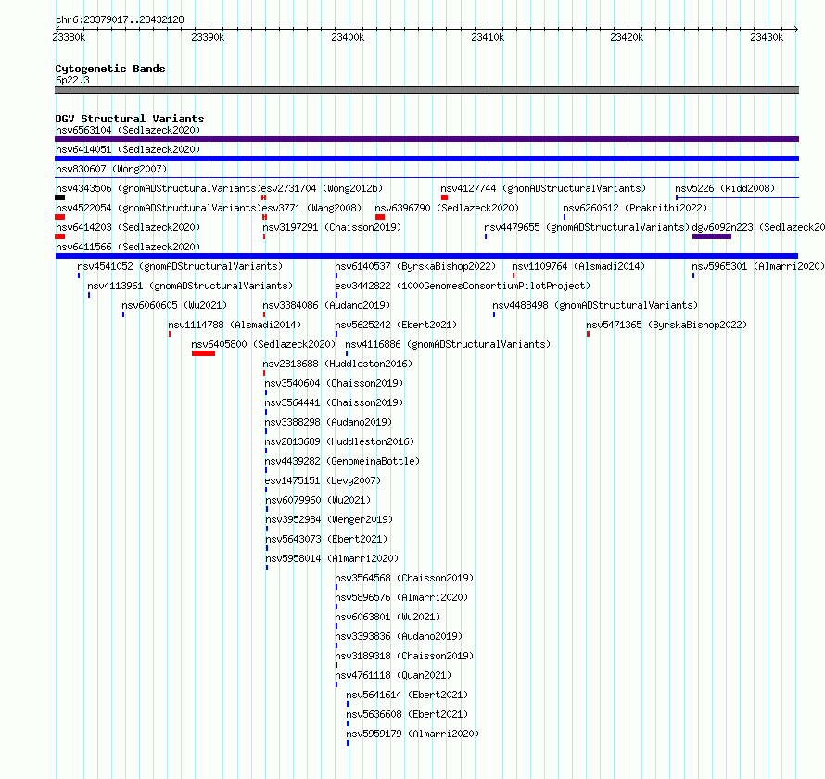Click the nsv6563104 (Sedlazeck2020) variant label
The height and width of the screenshot is (779, 825).
[x=128, y=130]
